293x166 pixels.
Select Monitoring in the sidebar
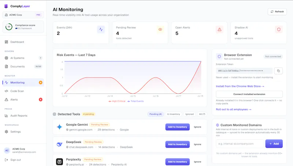click(x=23, y=82)
